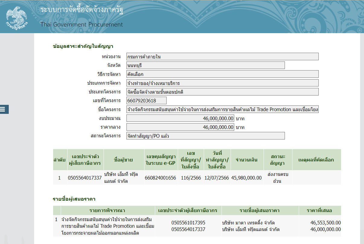Click bidder name บริษัท มาตา เทรดดิ้ง จำกัด
Screen dimensions: 364x244
click(x=248, y=223)
